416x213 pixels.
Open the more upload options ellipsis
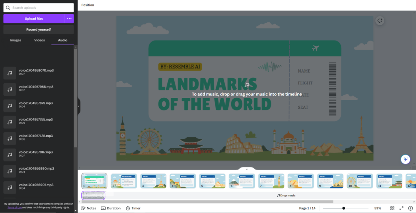(x=69, y=19)
